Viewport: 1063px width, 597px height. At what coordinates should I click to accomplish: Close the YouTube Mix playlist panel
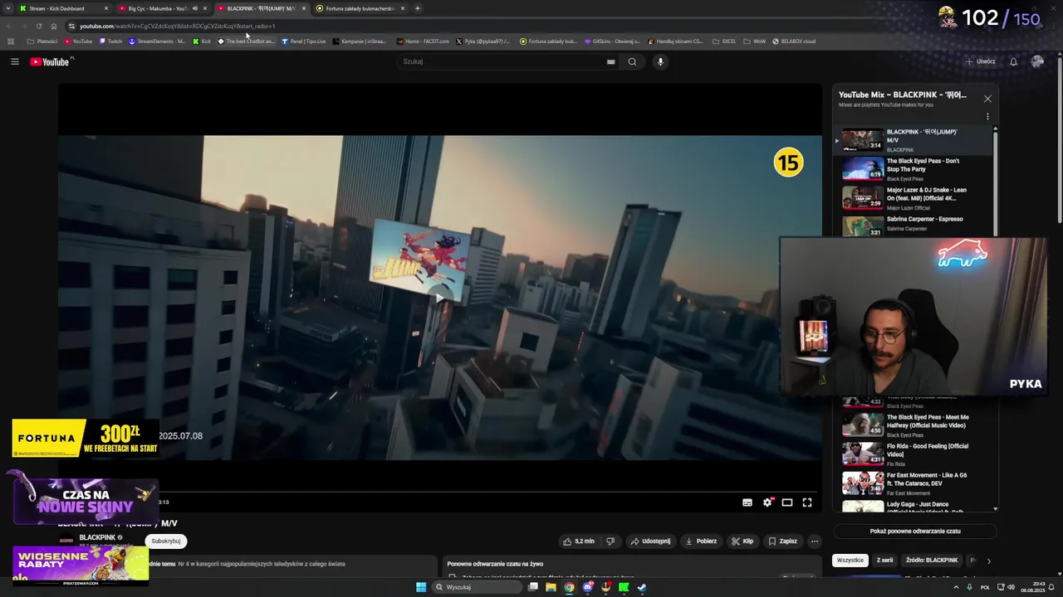click(x=987, y=99)
